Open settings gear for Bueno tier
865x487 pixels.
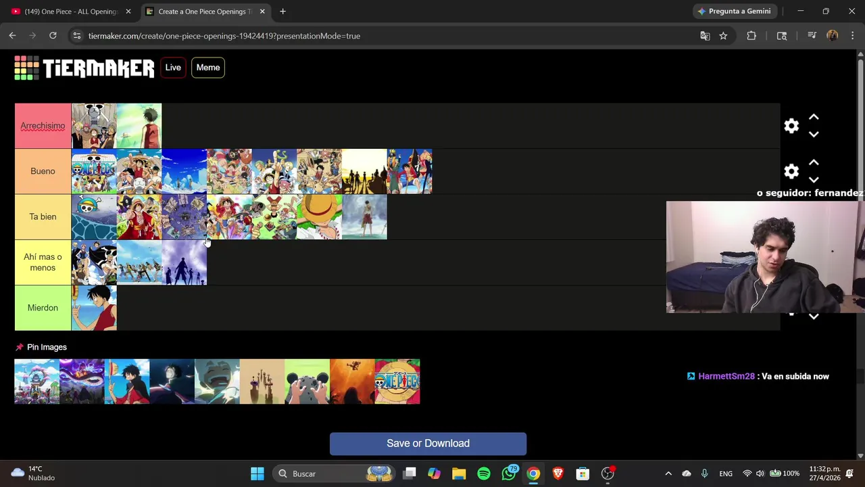[x=791, y=171]
